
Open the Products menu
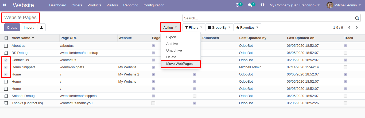(x=94, y=5)
